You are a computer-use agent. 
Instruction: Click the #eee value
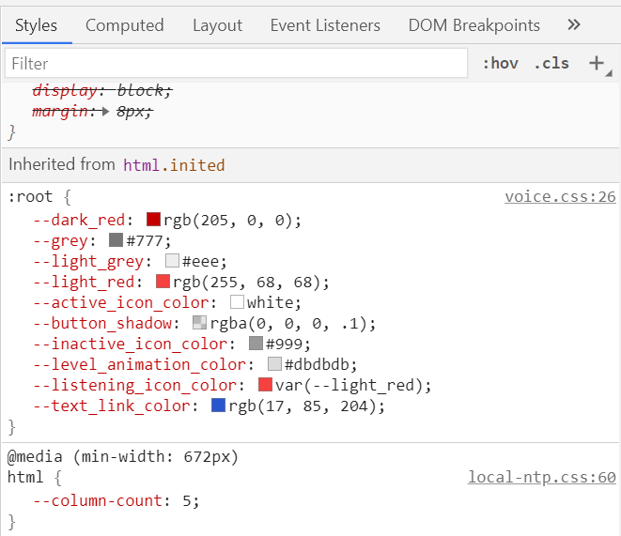click(x=200, y=262)
